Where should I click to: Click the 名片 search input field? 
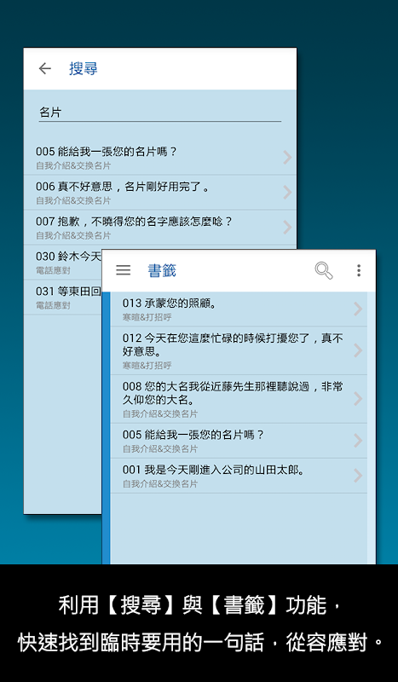click(x=159, y=113)
